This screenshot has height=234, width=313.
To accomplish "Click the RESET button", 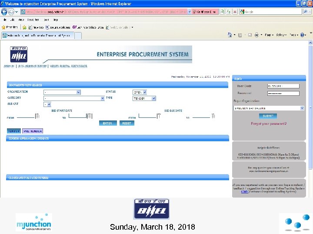I will (x=127, y=123).
